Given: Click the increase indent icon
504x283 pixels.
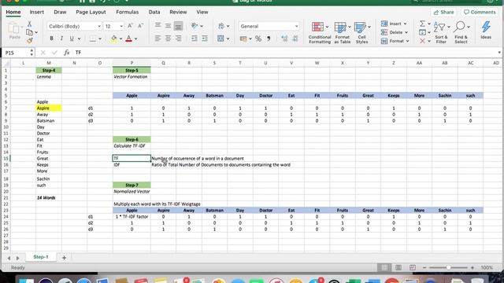Looking at the screenshot, I should point(205,39).
